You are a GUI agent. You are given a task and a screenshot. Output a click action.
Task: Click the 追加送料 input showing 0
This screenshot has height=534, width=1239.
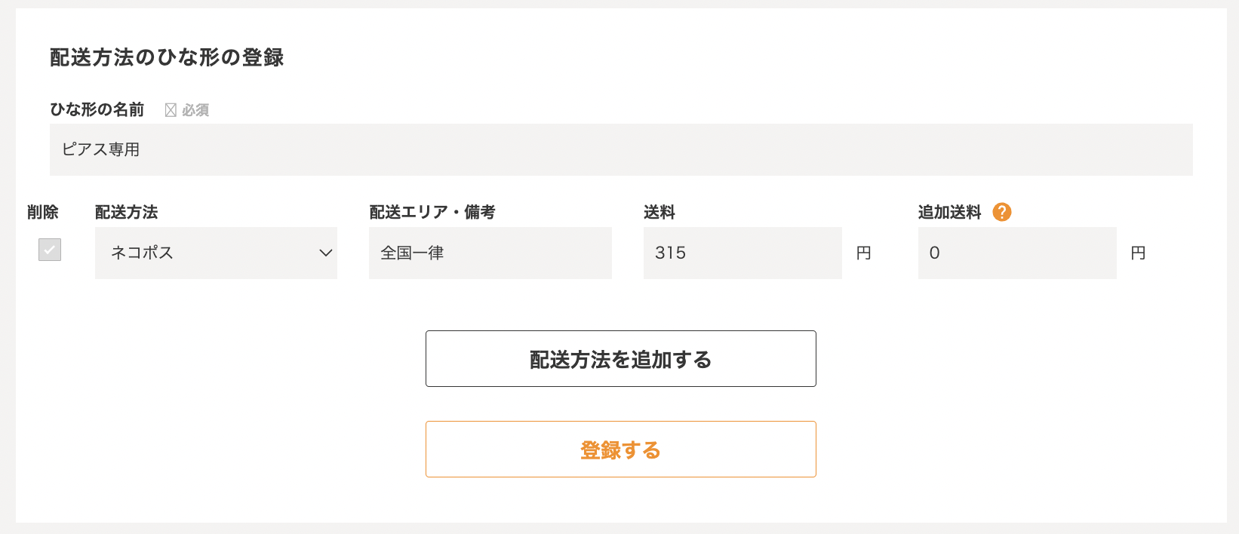tap(1016, 253)
